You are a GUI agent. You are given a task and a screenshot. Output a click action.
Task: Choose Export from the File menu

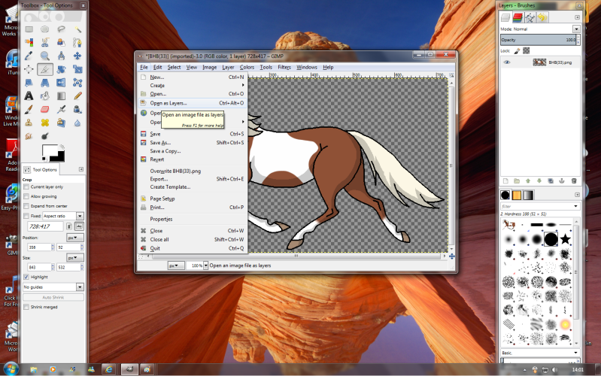(x=192, y=179)
